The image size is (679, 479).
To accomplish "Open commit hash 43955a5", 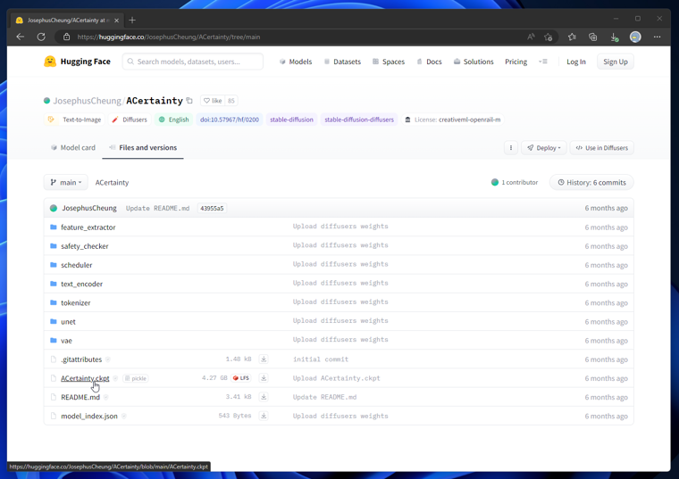I will click(x=212, y=208).
